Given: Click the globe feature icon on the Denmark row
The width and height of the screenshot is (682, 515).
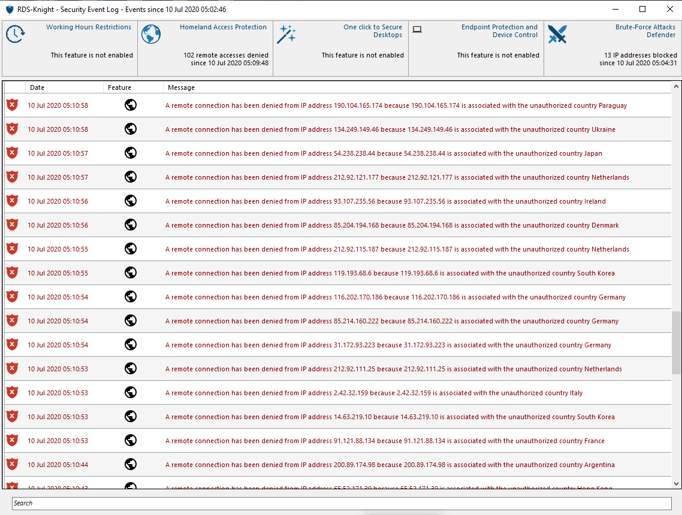Looking at the screenshot, I should point(131,224).
